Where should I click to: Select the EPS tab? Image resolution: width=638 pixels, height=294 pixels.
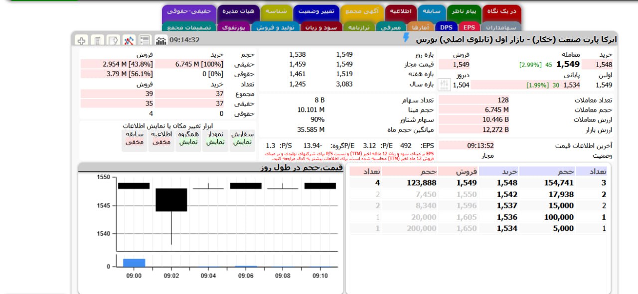tap(469, 28)
